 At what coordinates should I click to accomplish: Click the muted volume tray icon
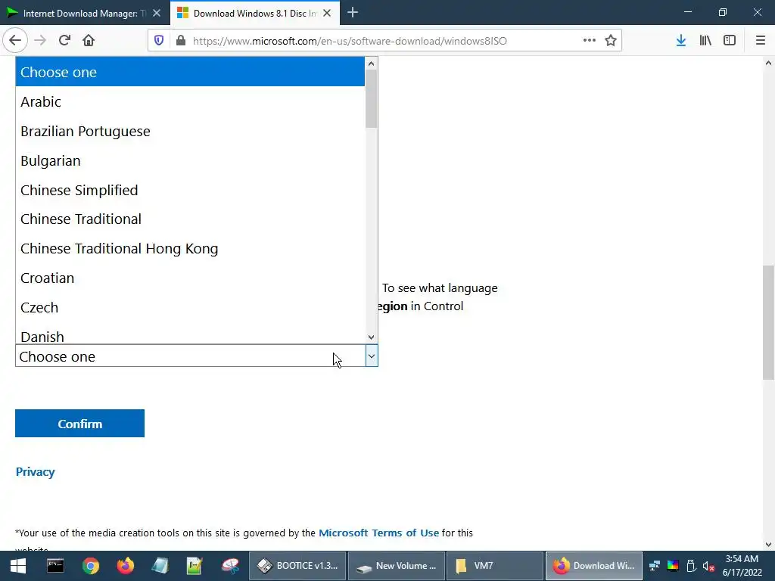pyautogui.click(x=708, y=566)
